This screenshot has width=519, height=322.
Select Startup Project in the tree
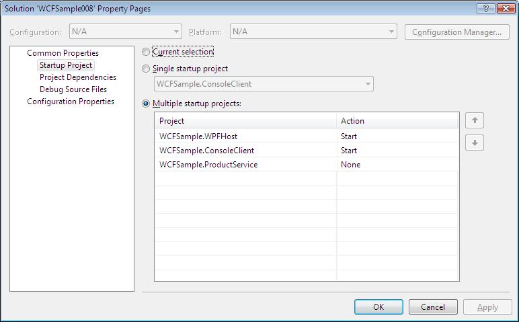tap(65, 65)
